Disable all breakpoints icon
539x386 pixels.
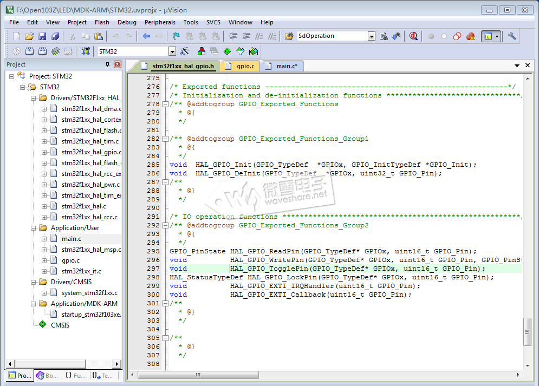(x=457, y=36)
